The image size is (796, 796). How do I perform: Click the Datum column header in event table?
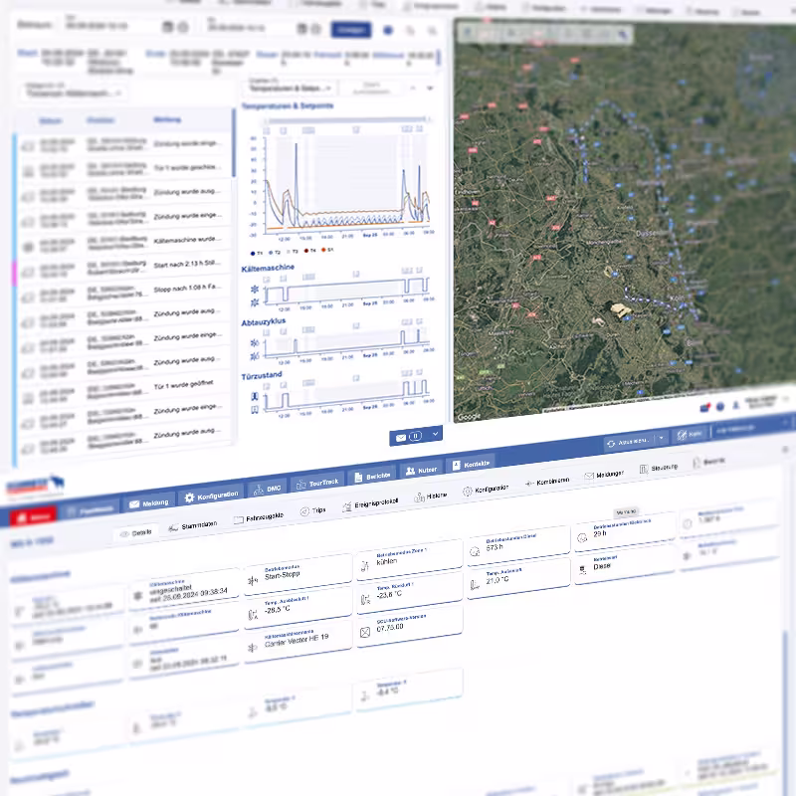coord(51,120)
